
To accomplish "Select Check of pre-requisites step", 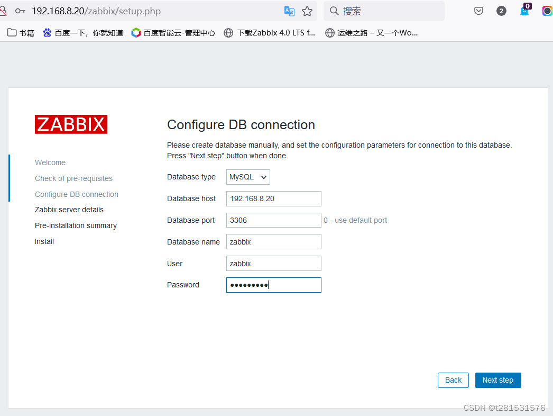I will click(73, 179).
